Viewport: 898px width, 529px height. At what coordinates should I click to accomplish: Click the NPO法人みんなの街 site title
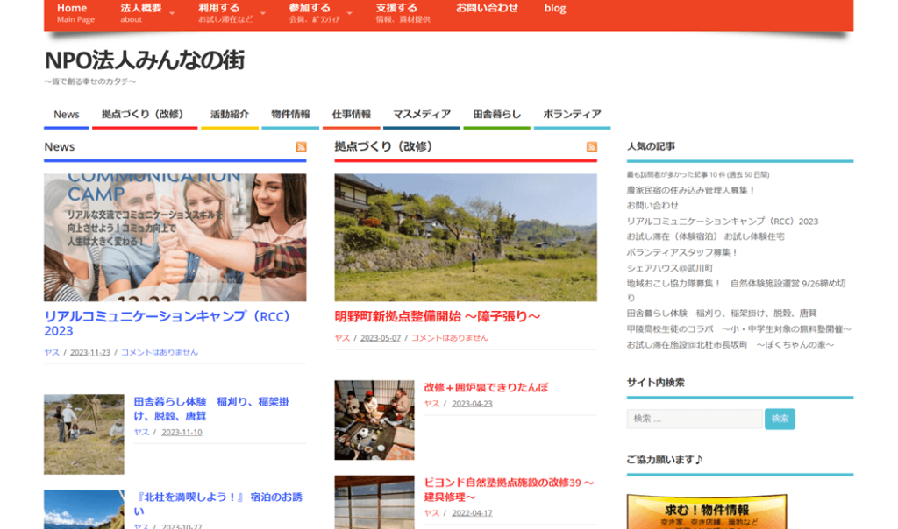pos(145,60)
